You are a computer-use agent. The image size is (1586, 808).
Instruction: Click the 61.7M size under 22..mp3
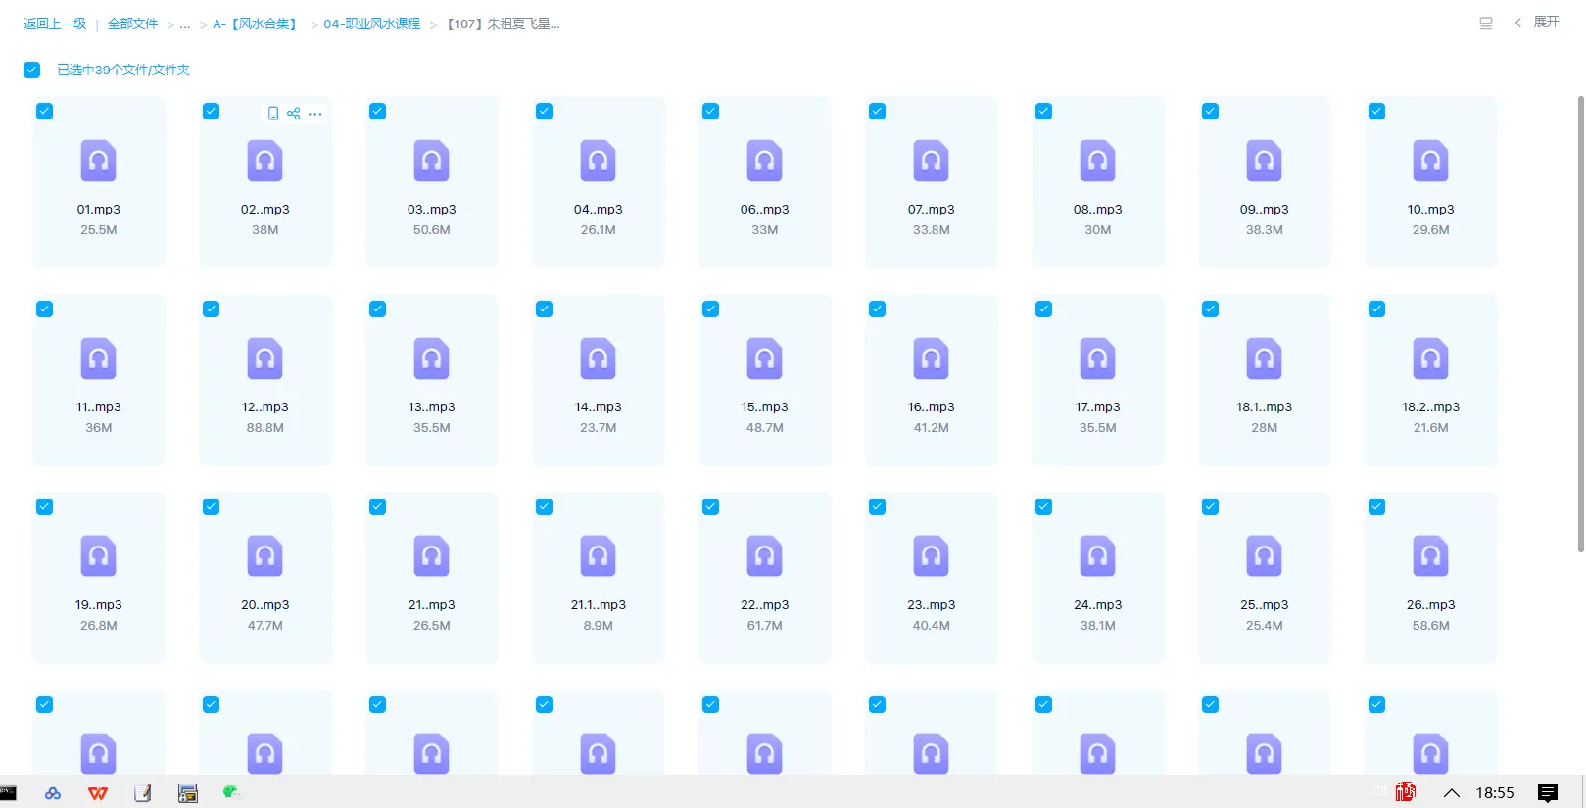[x=764, y=626]
